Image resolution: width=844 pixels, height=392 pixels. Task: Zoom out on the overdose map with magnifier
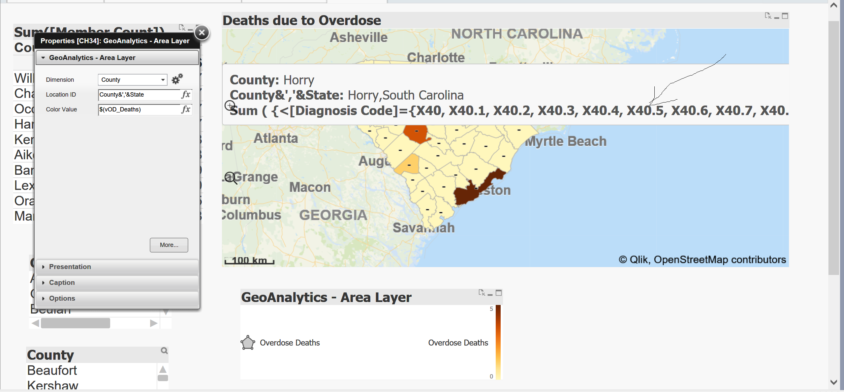coord(230,178)
